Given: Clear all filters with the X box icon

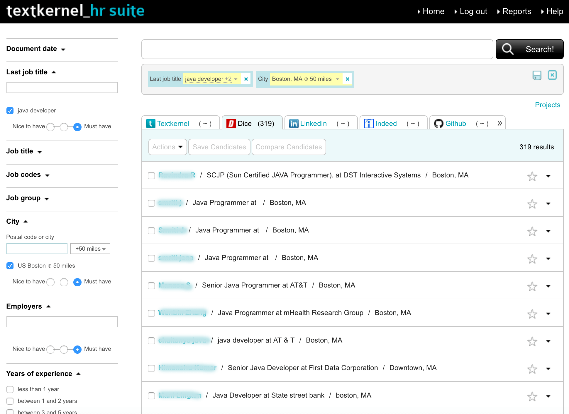Looking at the screenshot, I should 552,75.
